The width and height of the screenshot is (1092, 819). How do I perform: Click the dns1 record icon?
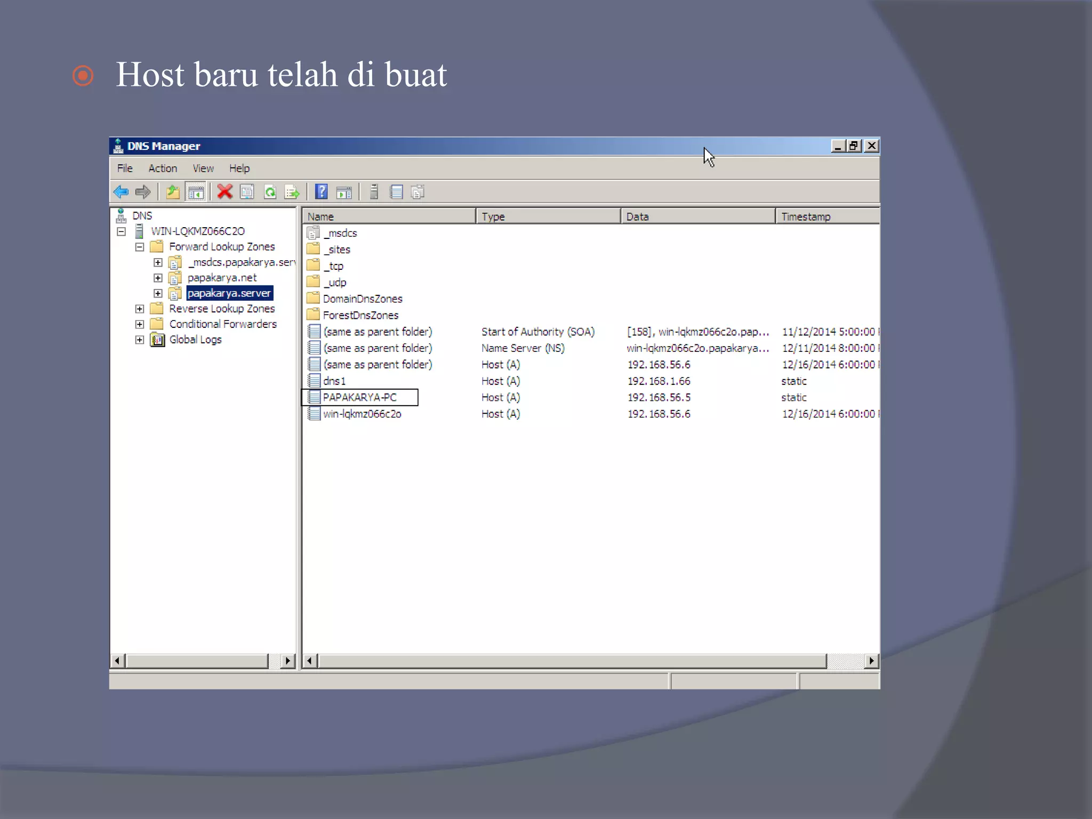314,381
